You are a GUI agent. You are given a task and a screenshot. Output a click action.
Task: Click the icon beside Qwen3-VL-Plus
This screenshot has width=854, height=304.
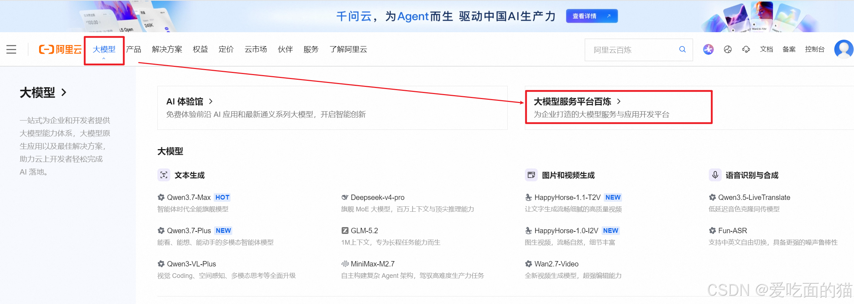pyautogui.click(x=161, y=264)
